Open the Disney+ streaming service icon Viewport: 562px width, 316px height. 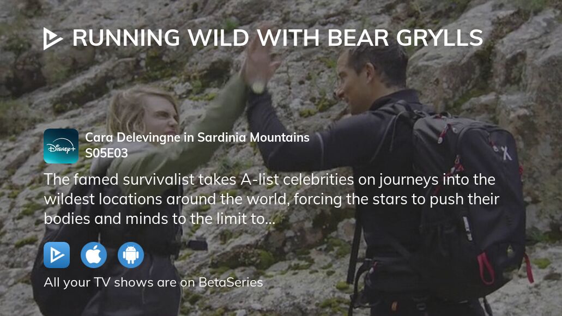click(x=61, y=146)
